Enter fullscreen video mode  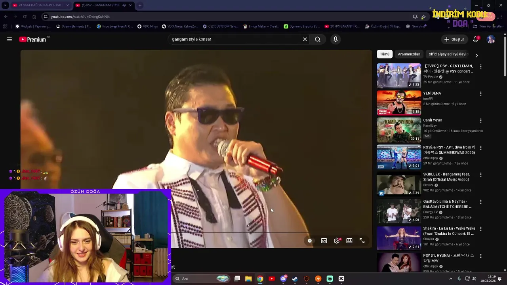tap(362, 241)
